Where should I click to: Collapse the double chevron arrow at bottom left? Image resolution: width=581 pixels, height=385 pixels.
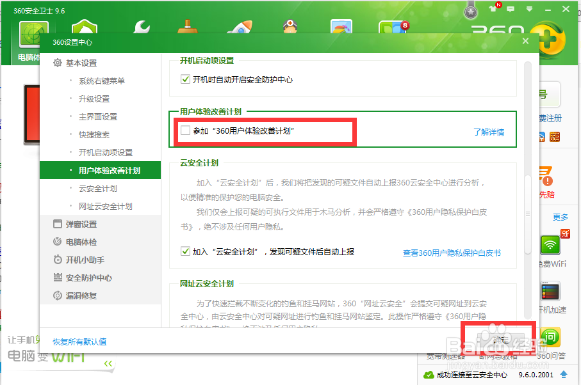[x=108, y=363]
